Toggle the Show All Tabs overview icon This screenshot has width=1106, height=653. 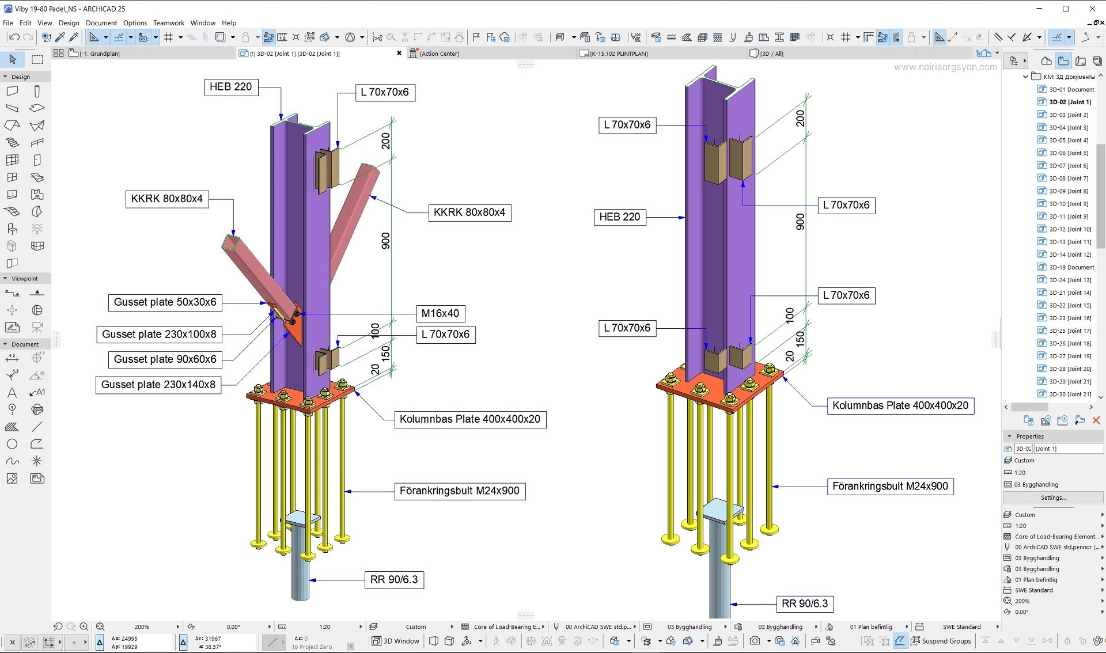pyautogui.click(x=58, y=53)
